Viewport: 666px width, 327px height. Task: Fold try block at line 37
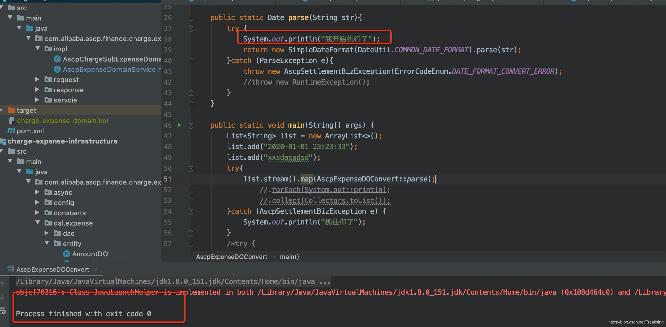point(191,28)
